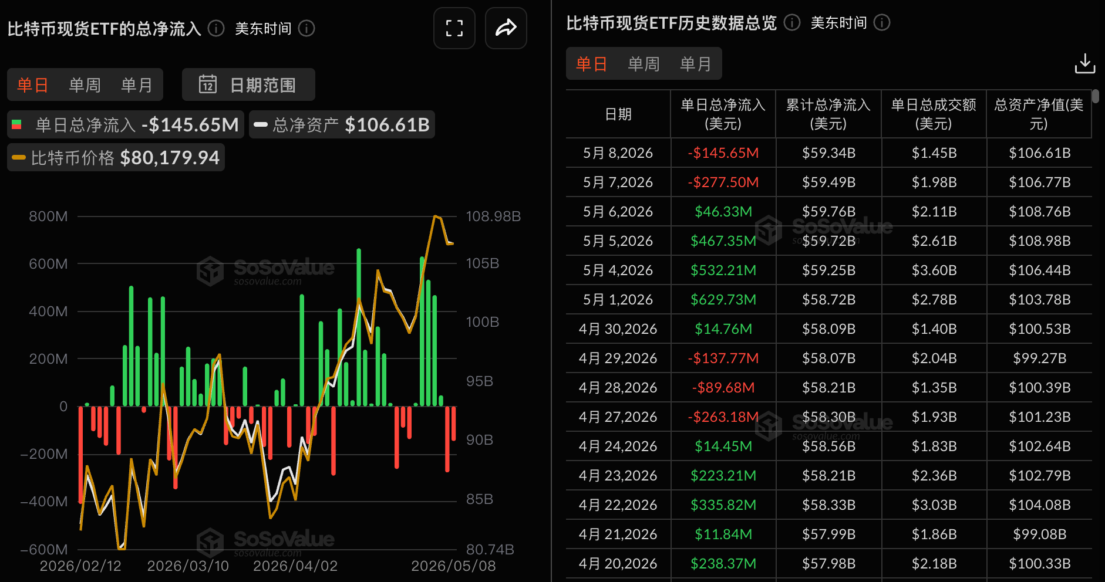1105x582 pixels.
Task: Click the 5月 8,2026 table row
Action: click(x=828, y=153)
